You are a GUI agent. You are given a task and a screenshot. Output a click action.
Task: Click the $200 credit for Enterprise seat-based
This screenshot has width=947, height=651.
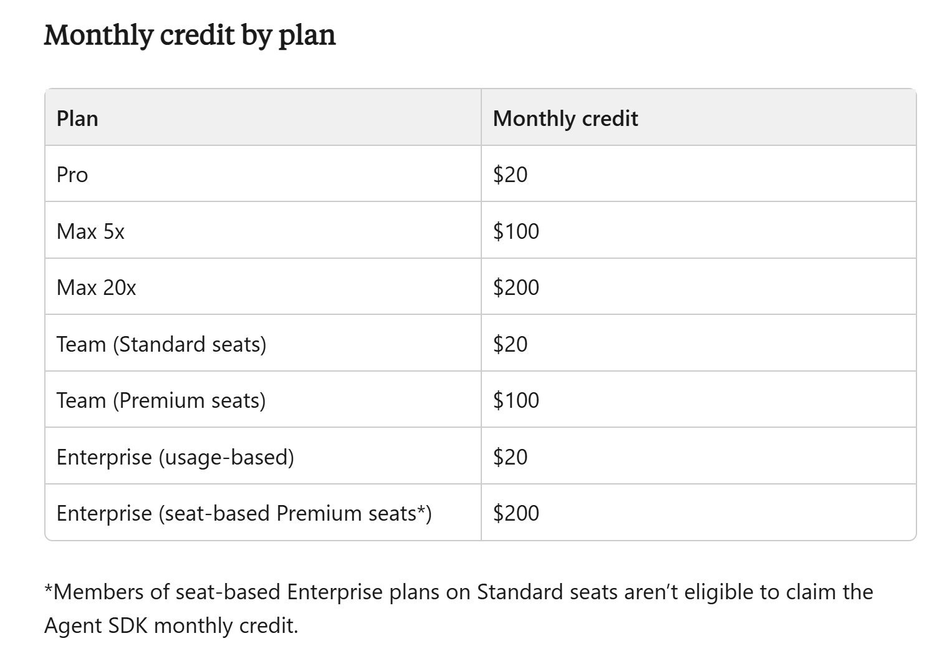[x=516, y=513]
